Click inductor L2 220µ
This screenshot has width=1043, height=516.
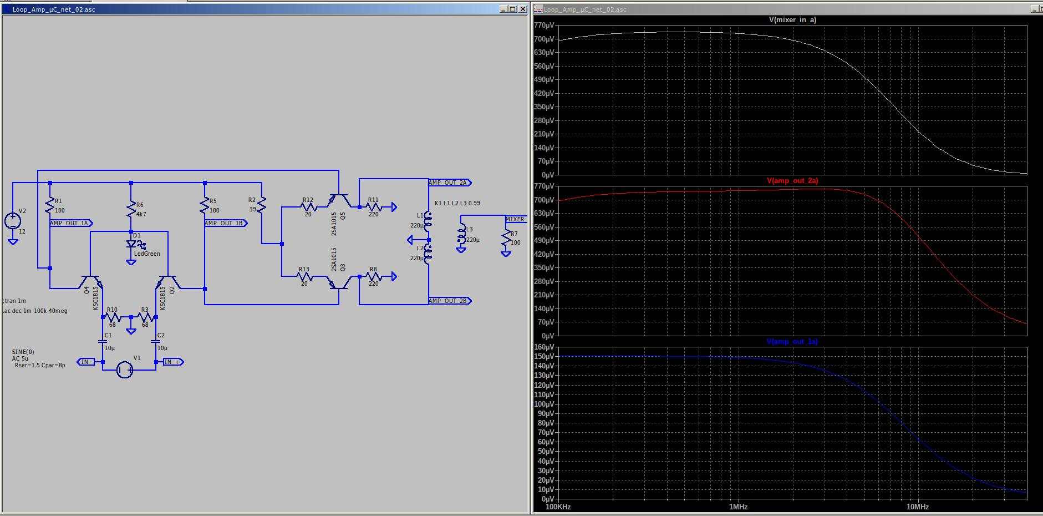coord(428,254)
